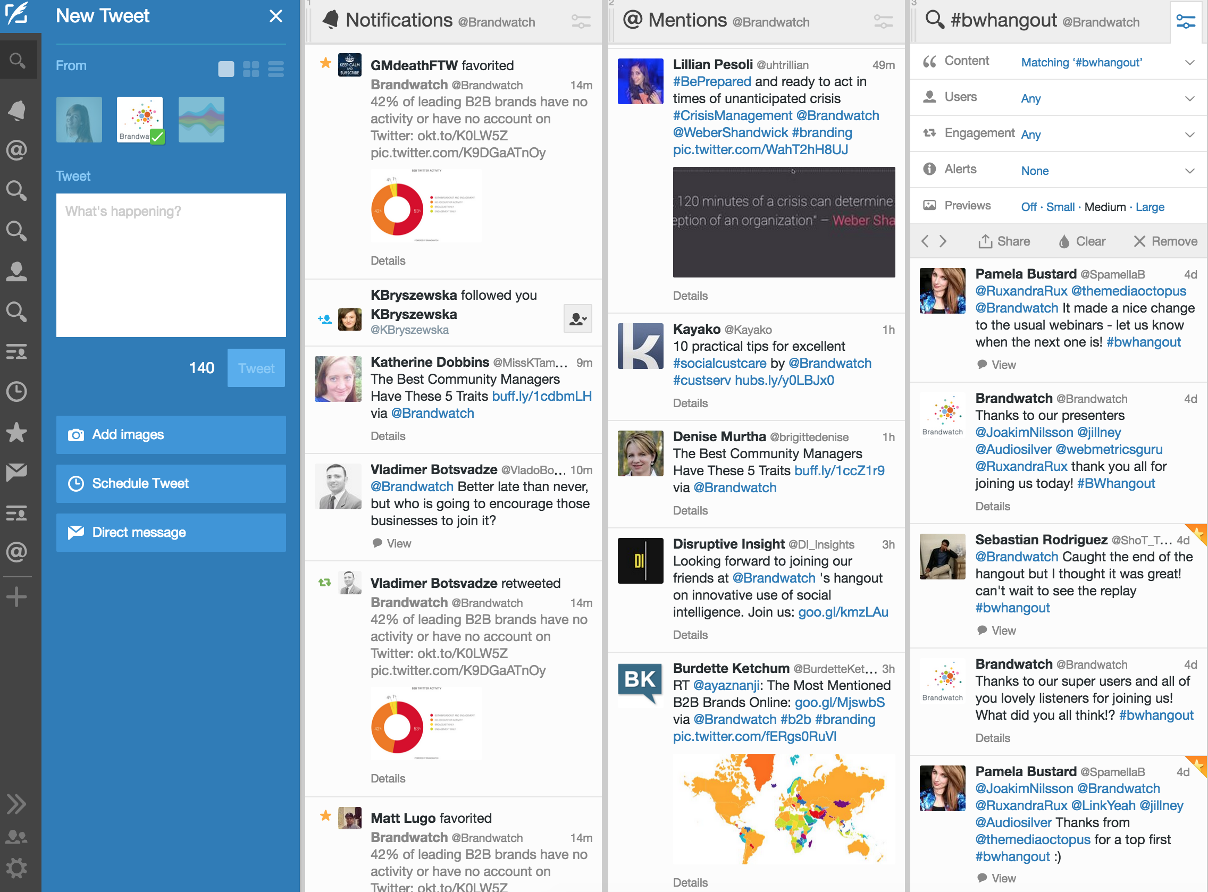Click the blue Tweet submit button

[x=256, y=368]
